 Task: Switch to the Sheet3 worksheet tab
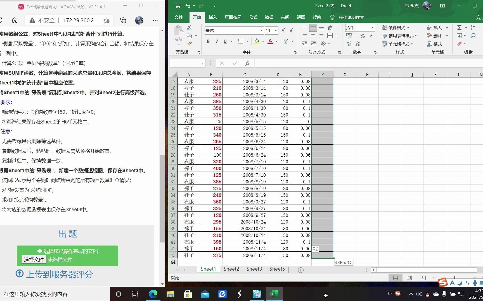pos(254,269)
